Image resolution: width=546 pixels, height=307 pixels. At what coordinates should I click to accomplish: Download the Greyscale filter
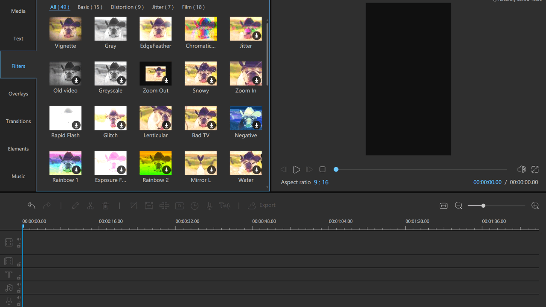[122, 80]
